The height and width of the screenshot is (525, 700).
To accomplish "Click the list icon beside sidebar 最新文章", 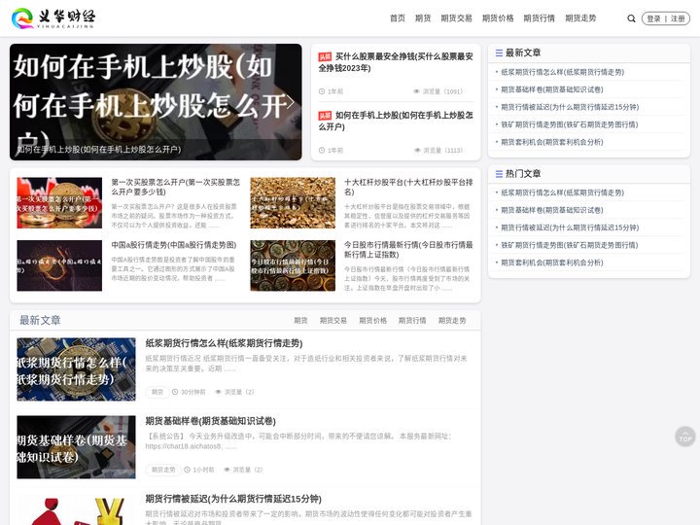I will click(x=499, y=52).
